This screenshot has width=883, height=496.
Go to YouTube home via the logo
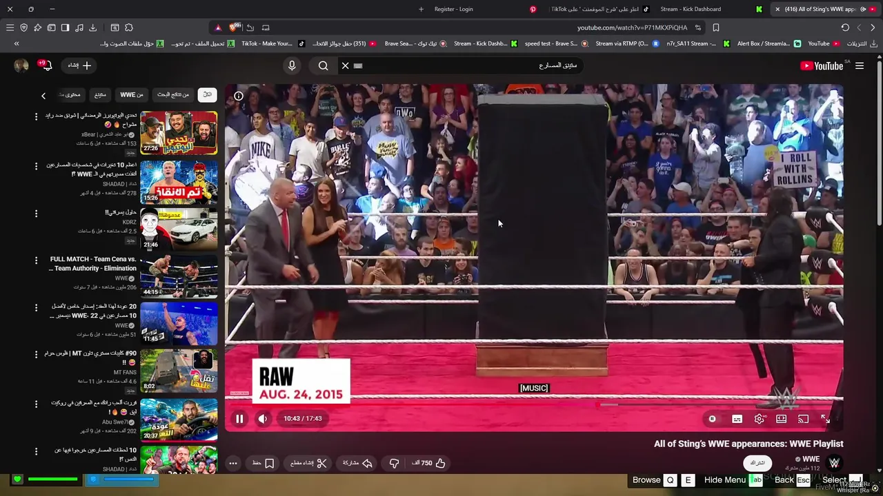click(822, 65)
